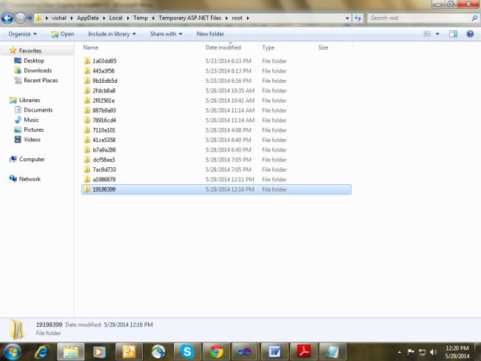Show hidden tray icons arrow
Image resolution: width=481 pixels, height=361 pixels.
400,352
